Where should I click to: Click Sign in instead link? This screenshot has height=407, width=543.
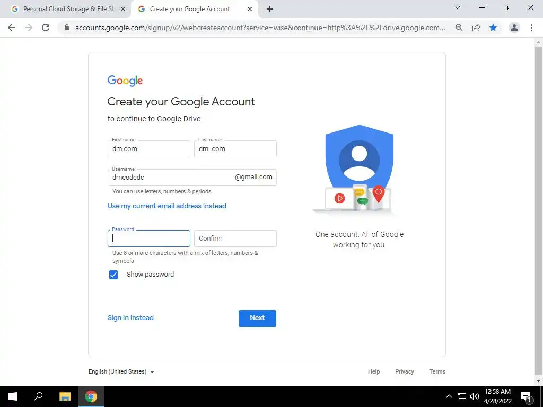pos(130,318)
